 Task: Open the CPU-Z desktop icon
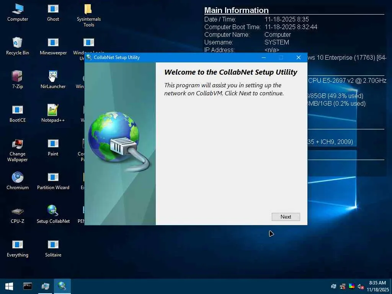click(x=17, y=215)
